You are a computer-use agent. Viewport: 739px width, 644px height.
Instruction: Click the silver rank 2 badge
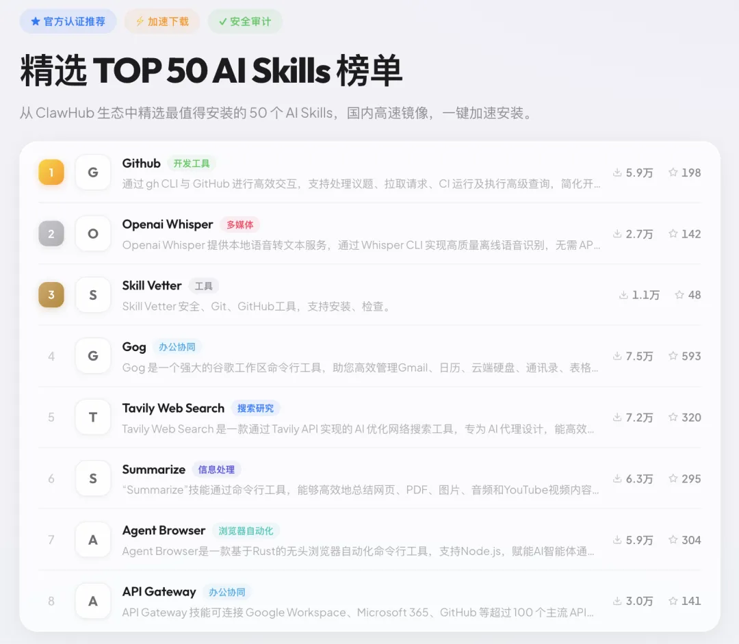point(51,234)
